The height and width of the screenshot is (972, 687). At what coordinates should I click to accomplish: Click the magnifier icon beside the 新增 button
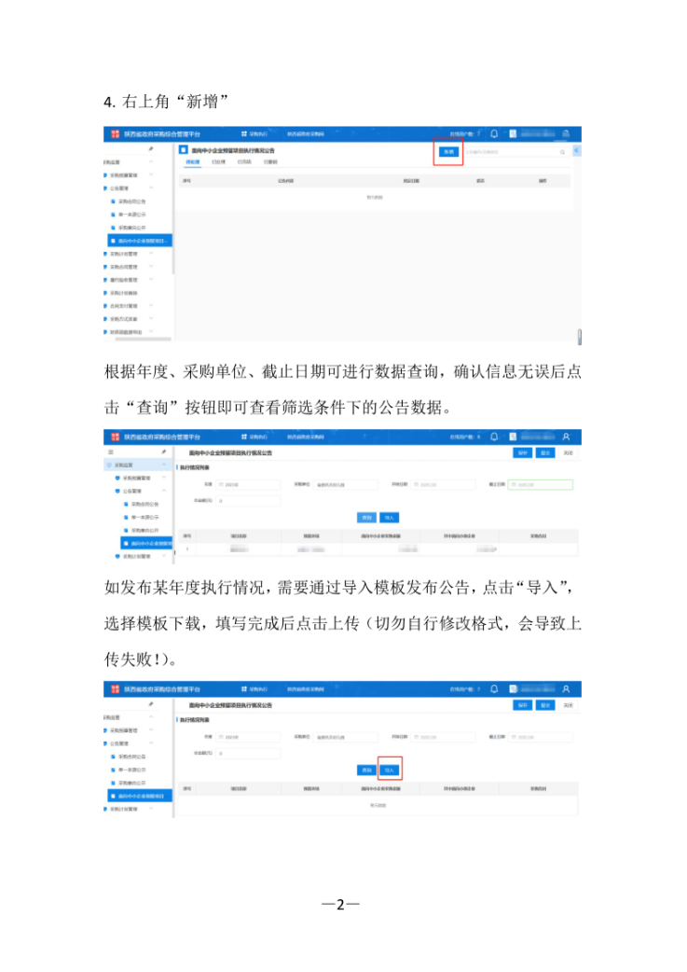click(562, 151)
